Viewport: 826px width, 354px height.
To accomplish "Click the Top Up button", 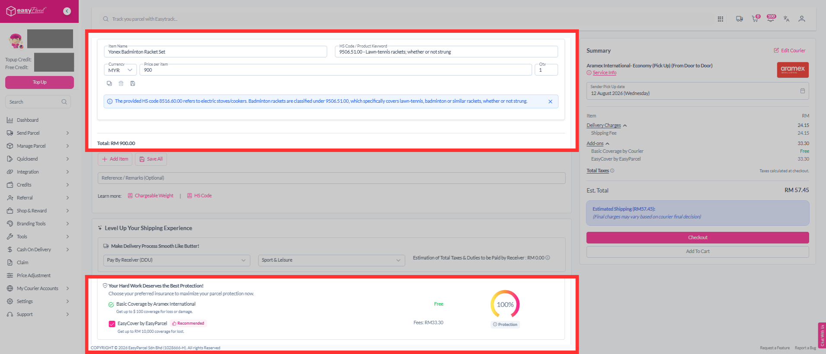I will (39, 82).
